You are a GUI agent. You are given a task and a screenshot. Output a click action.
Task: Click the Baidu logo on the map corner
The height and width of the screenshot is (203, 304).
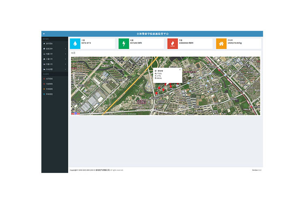point(75,113)
